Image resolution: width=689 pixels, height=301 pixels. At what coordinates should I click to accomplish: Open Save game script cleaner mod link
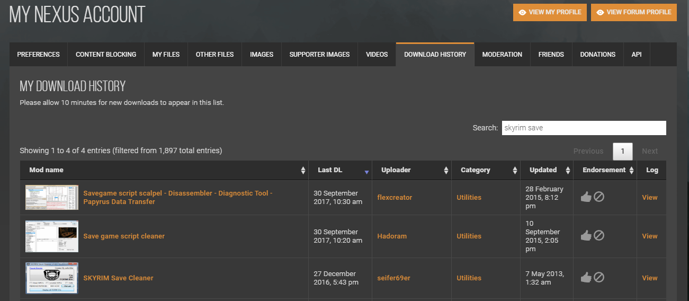(124, 236)
